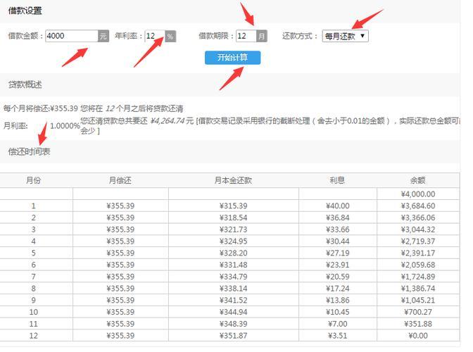Click the balance cell ¥2,391.17

click(x=418, y=253)
